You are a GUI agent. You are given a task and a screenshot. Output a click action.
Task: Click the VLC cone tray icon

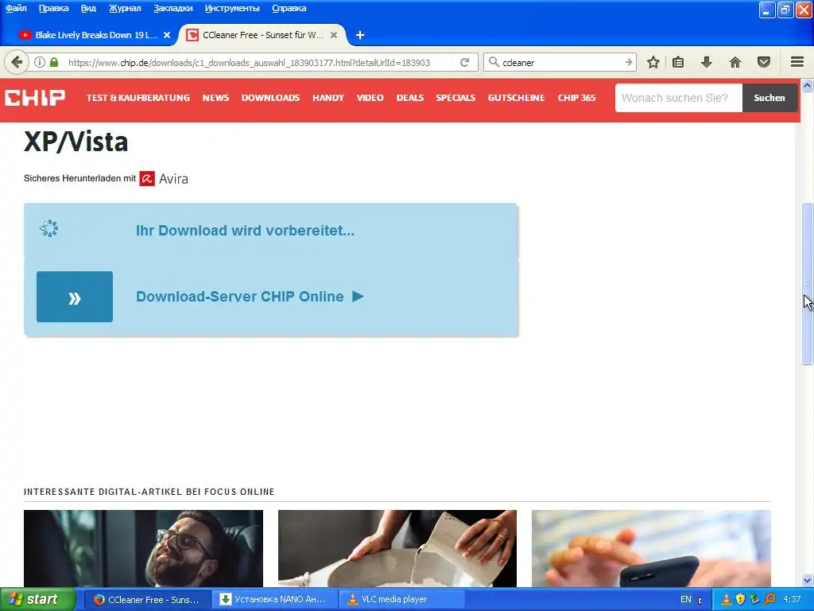pyautogui.click(x=726, y=600)
